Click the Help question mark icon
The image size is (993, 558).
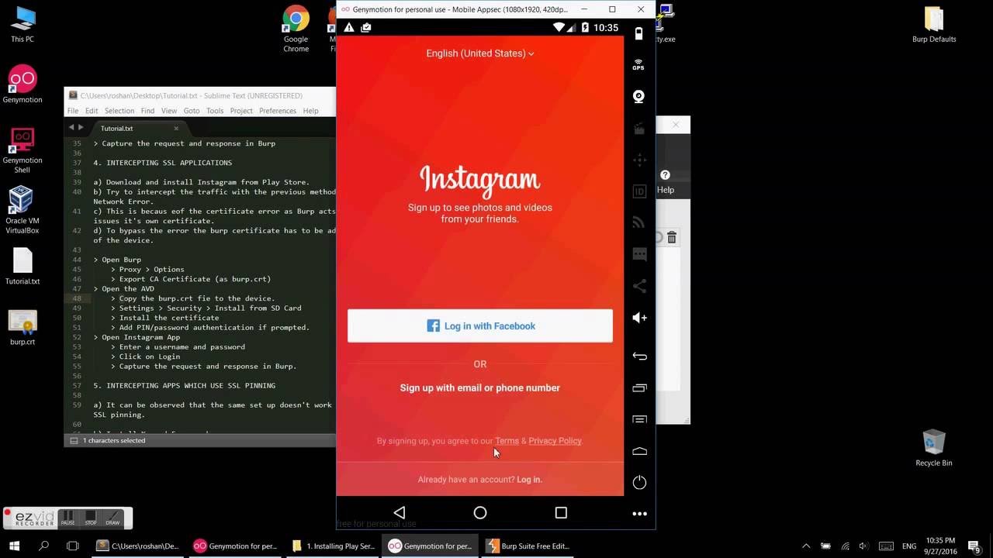click(x=665, y=175)
